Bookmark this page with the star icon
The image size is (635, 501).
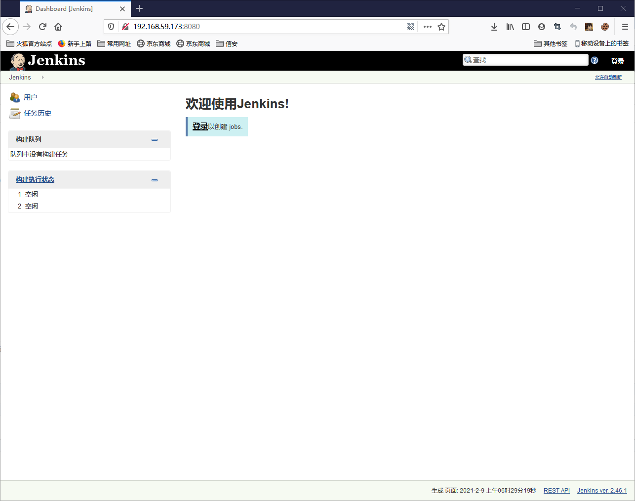click(x=441, y=27)
